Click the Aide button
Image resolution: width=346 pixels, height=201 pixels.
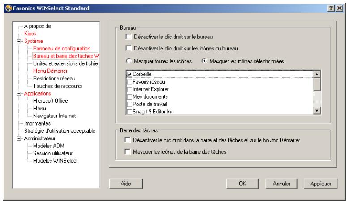(126, 184)
